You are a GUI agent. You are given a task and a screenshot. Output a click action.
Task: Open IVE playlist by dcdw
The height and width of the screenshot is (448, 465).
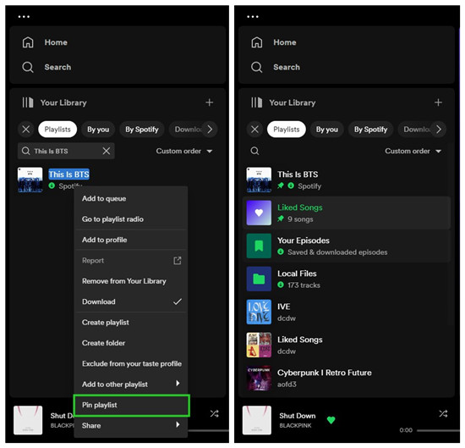pos(347,312)
